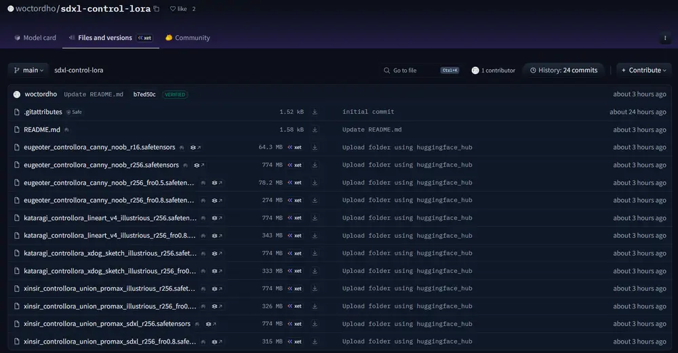Click 'about 24 hours ago' timestamp
678x353 pixels.
point(638,112)
